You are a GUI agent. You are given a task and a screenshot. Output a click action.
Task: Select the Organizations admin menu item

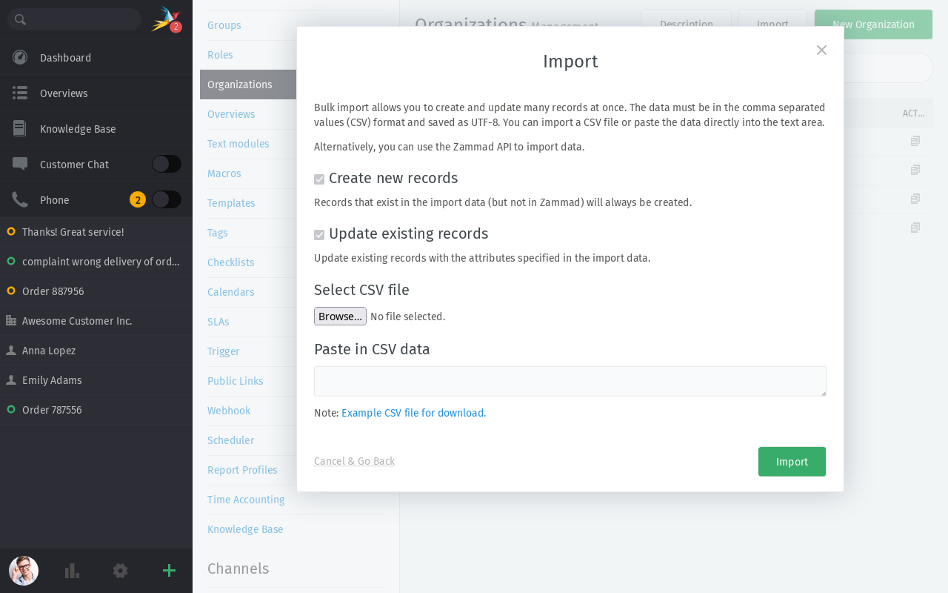248,85
